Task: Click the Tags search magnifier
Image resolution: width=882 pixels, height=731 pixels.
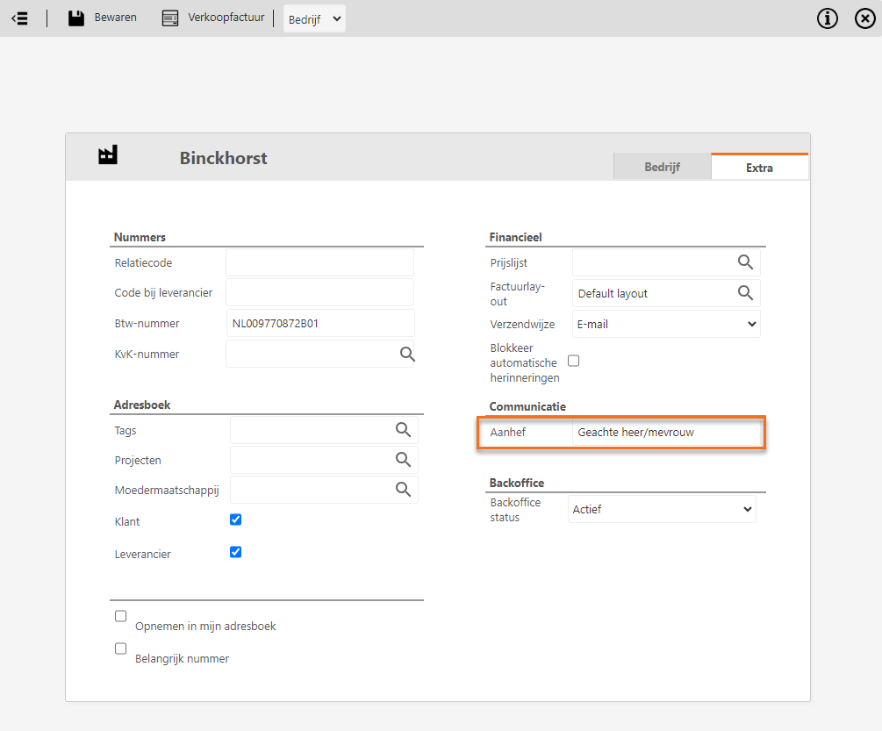Action: point(403,429)
